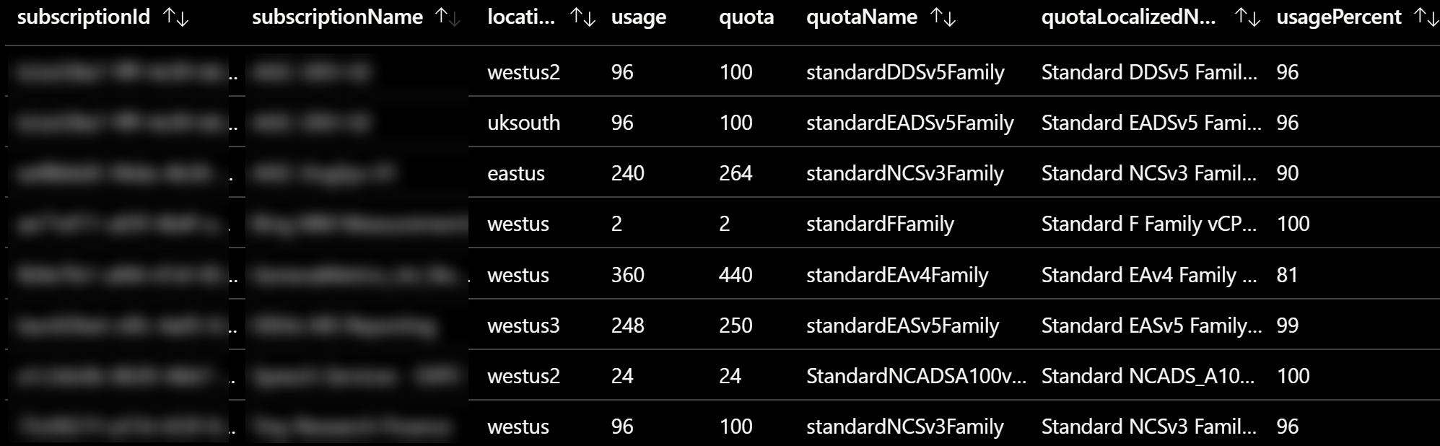Click the quota column header
The height and width of the screenshot is (446, 1440).
(x=746, y=17)
